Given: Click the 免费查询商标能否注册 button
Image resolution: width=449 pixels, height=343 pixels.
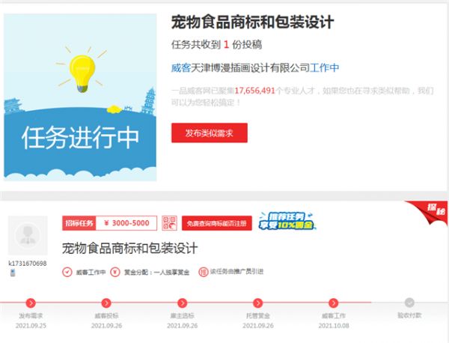Looking at the screenshot, I should coord(217,223).
